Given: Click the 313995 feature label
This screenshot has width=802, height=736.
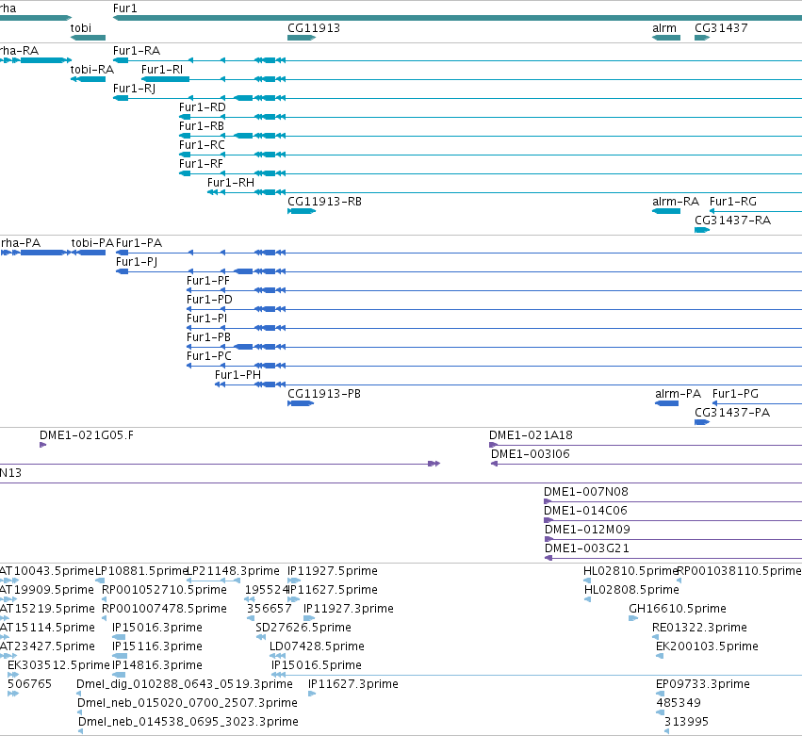Looking at the screenshot, I should click(686, 722).
